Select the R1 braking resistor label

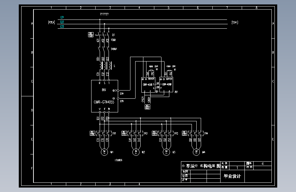click(157, 69)
